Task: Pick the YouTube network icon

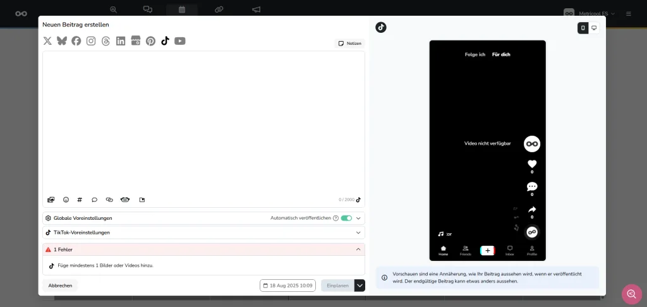Action: (x=180, y=41)
